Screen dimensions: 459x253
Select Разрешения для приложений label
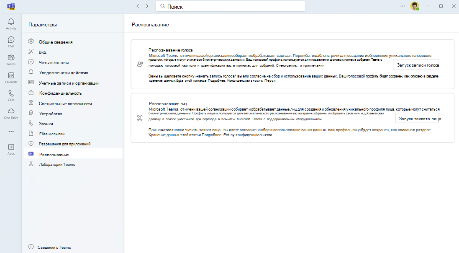pos(65,144)
